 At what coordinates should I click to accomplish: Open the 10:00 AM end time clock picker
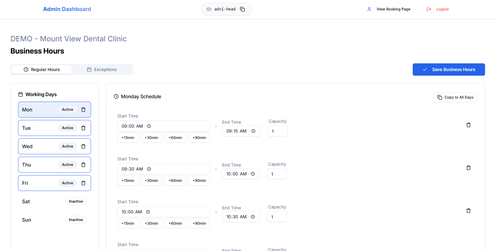(x=253, y=174)
